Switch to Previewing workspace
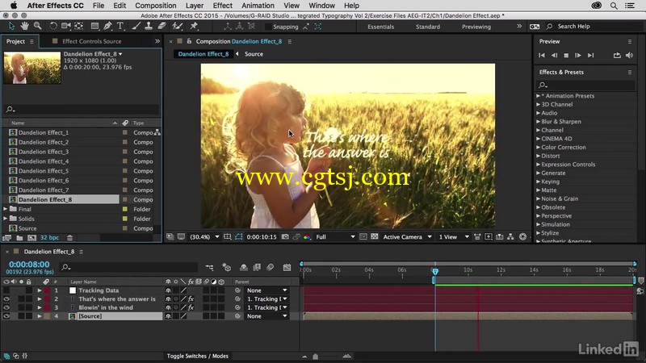Screen dimensions: 646x363 [x=476, y=27]
